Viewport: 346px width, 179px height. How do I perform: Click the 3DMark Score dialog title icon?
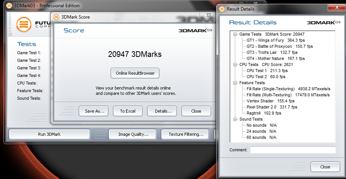pyautogui.click(x=56, y=17)
